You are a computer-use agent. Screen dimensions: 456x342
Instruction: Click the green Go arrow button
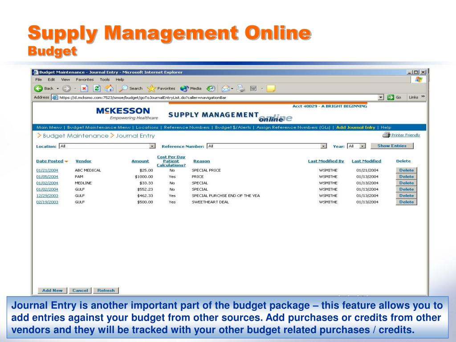pyautogui.click(x=391, y=98)
